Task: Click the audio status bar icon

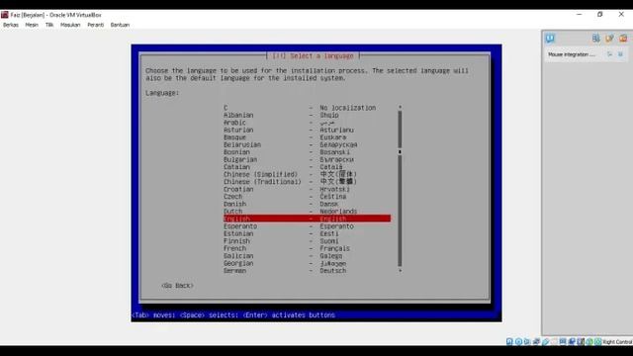Action: tap(527, 342)
